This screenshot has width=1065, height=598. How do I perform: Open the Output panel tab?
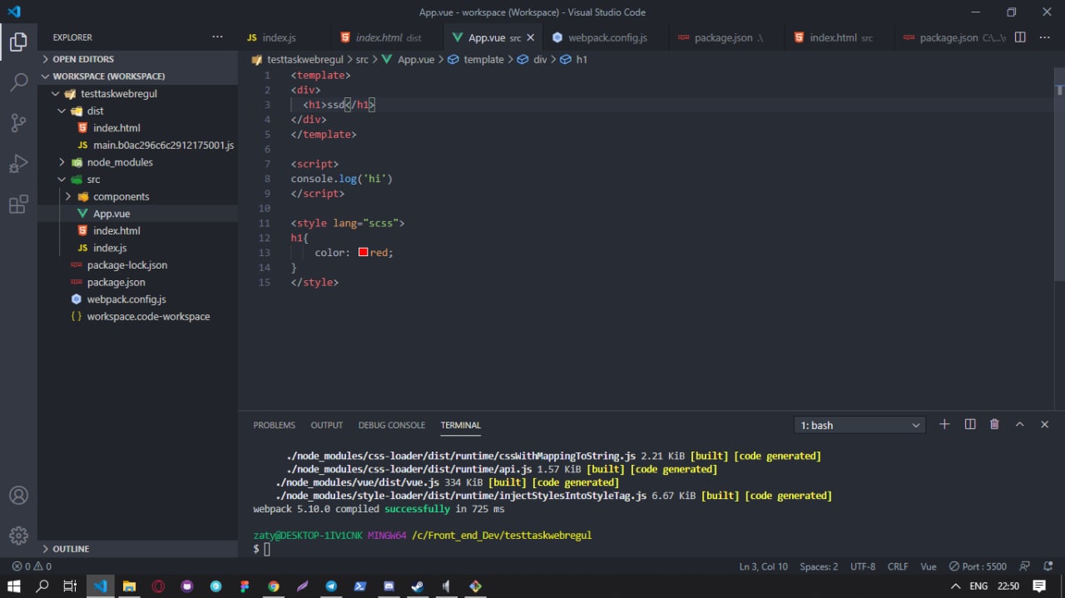pyautogui.click(x=326, y=425)
